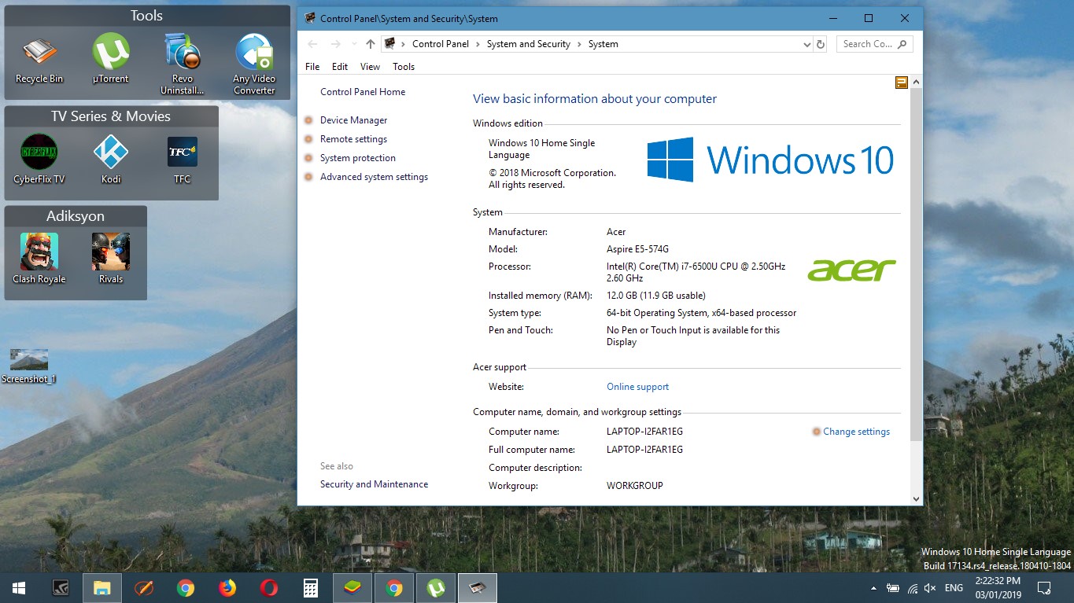Open Remote settings link
This screenshot has width=1074, height=603.
click(353, 139)
